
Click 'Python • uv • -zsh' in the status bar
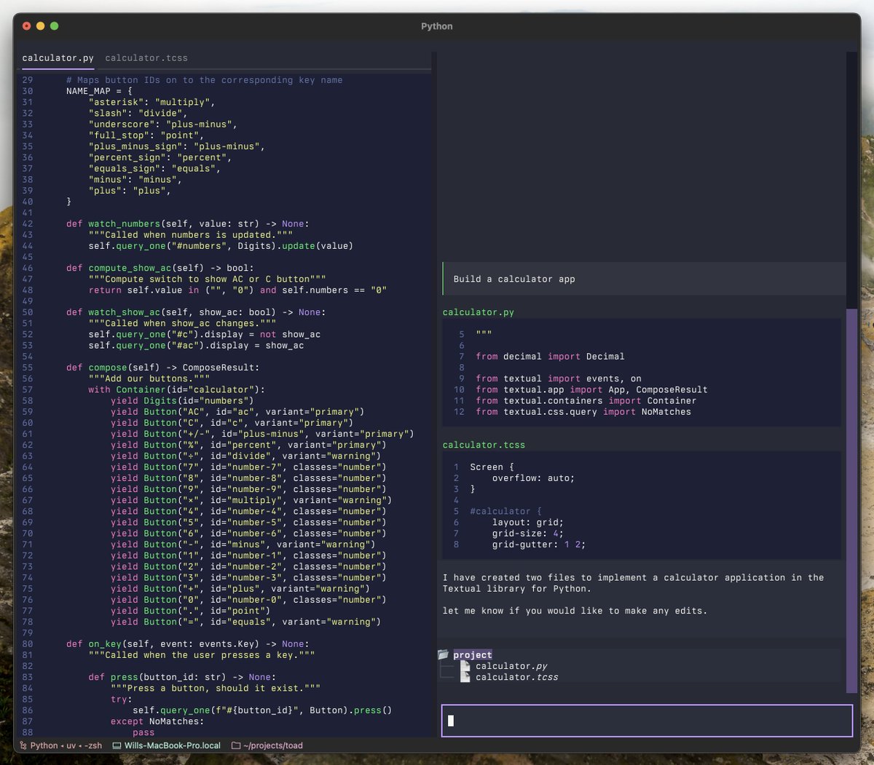pos(66,745)
